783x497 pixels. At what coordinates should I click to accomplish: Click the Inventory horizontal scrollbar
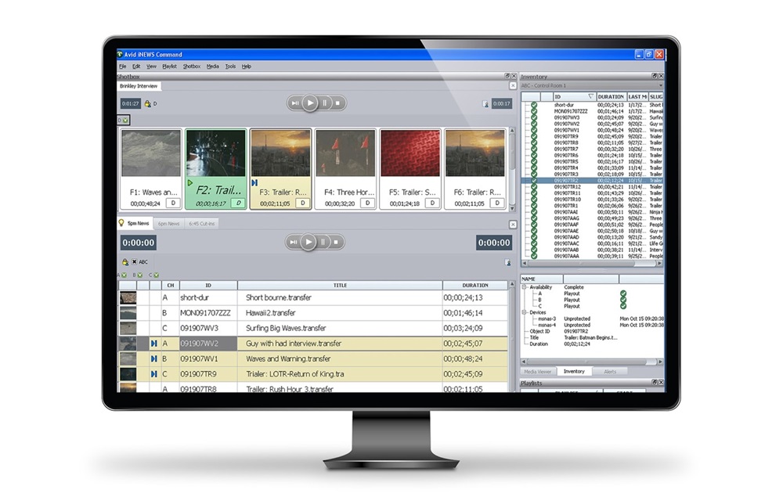pos(591,263)
